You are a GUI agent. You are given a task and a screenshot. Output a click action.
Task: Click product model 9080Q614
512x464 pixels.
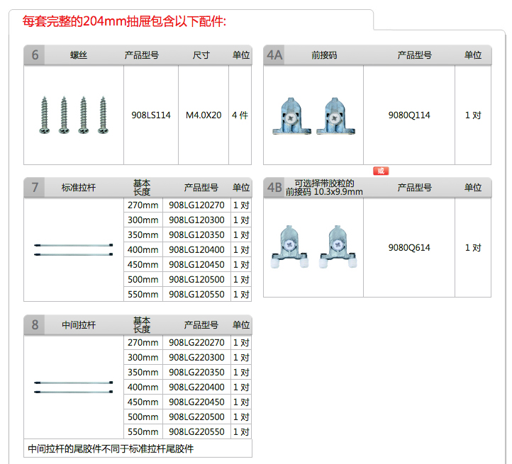409,248
